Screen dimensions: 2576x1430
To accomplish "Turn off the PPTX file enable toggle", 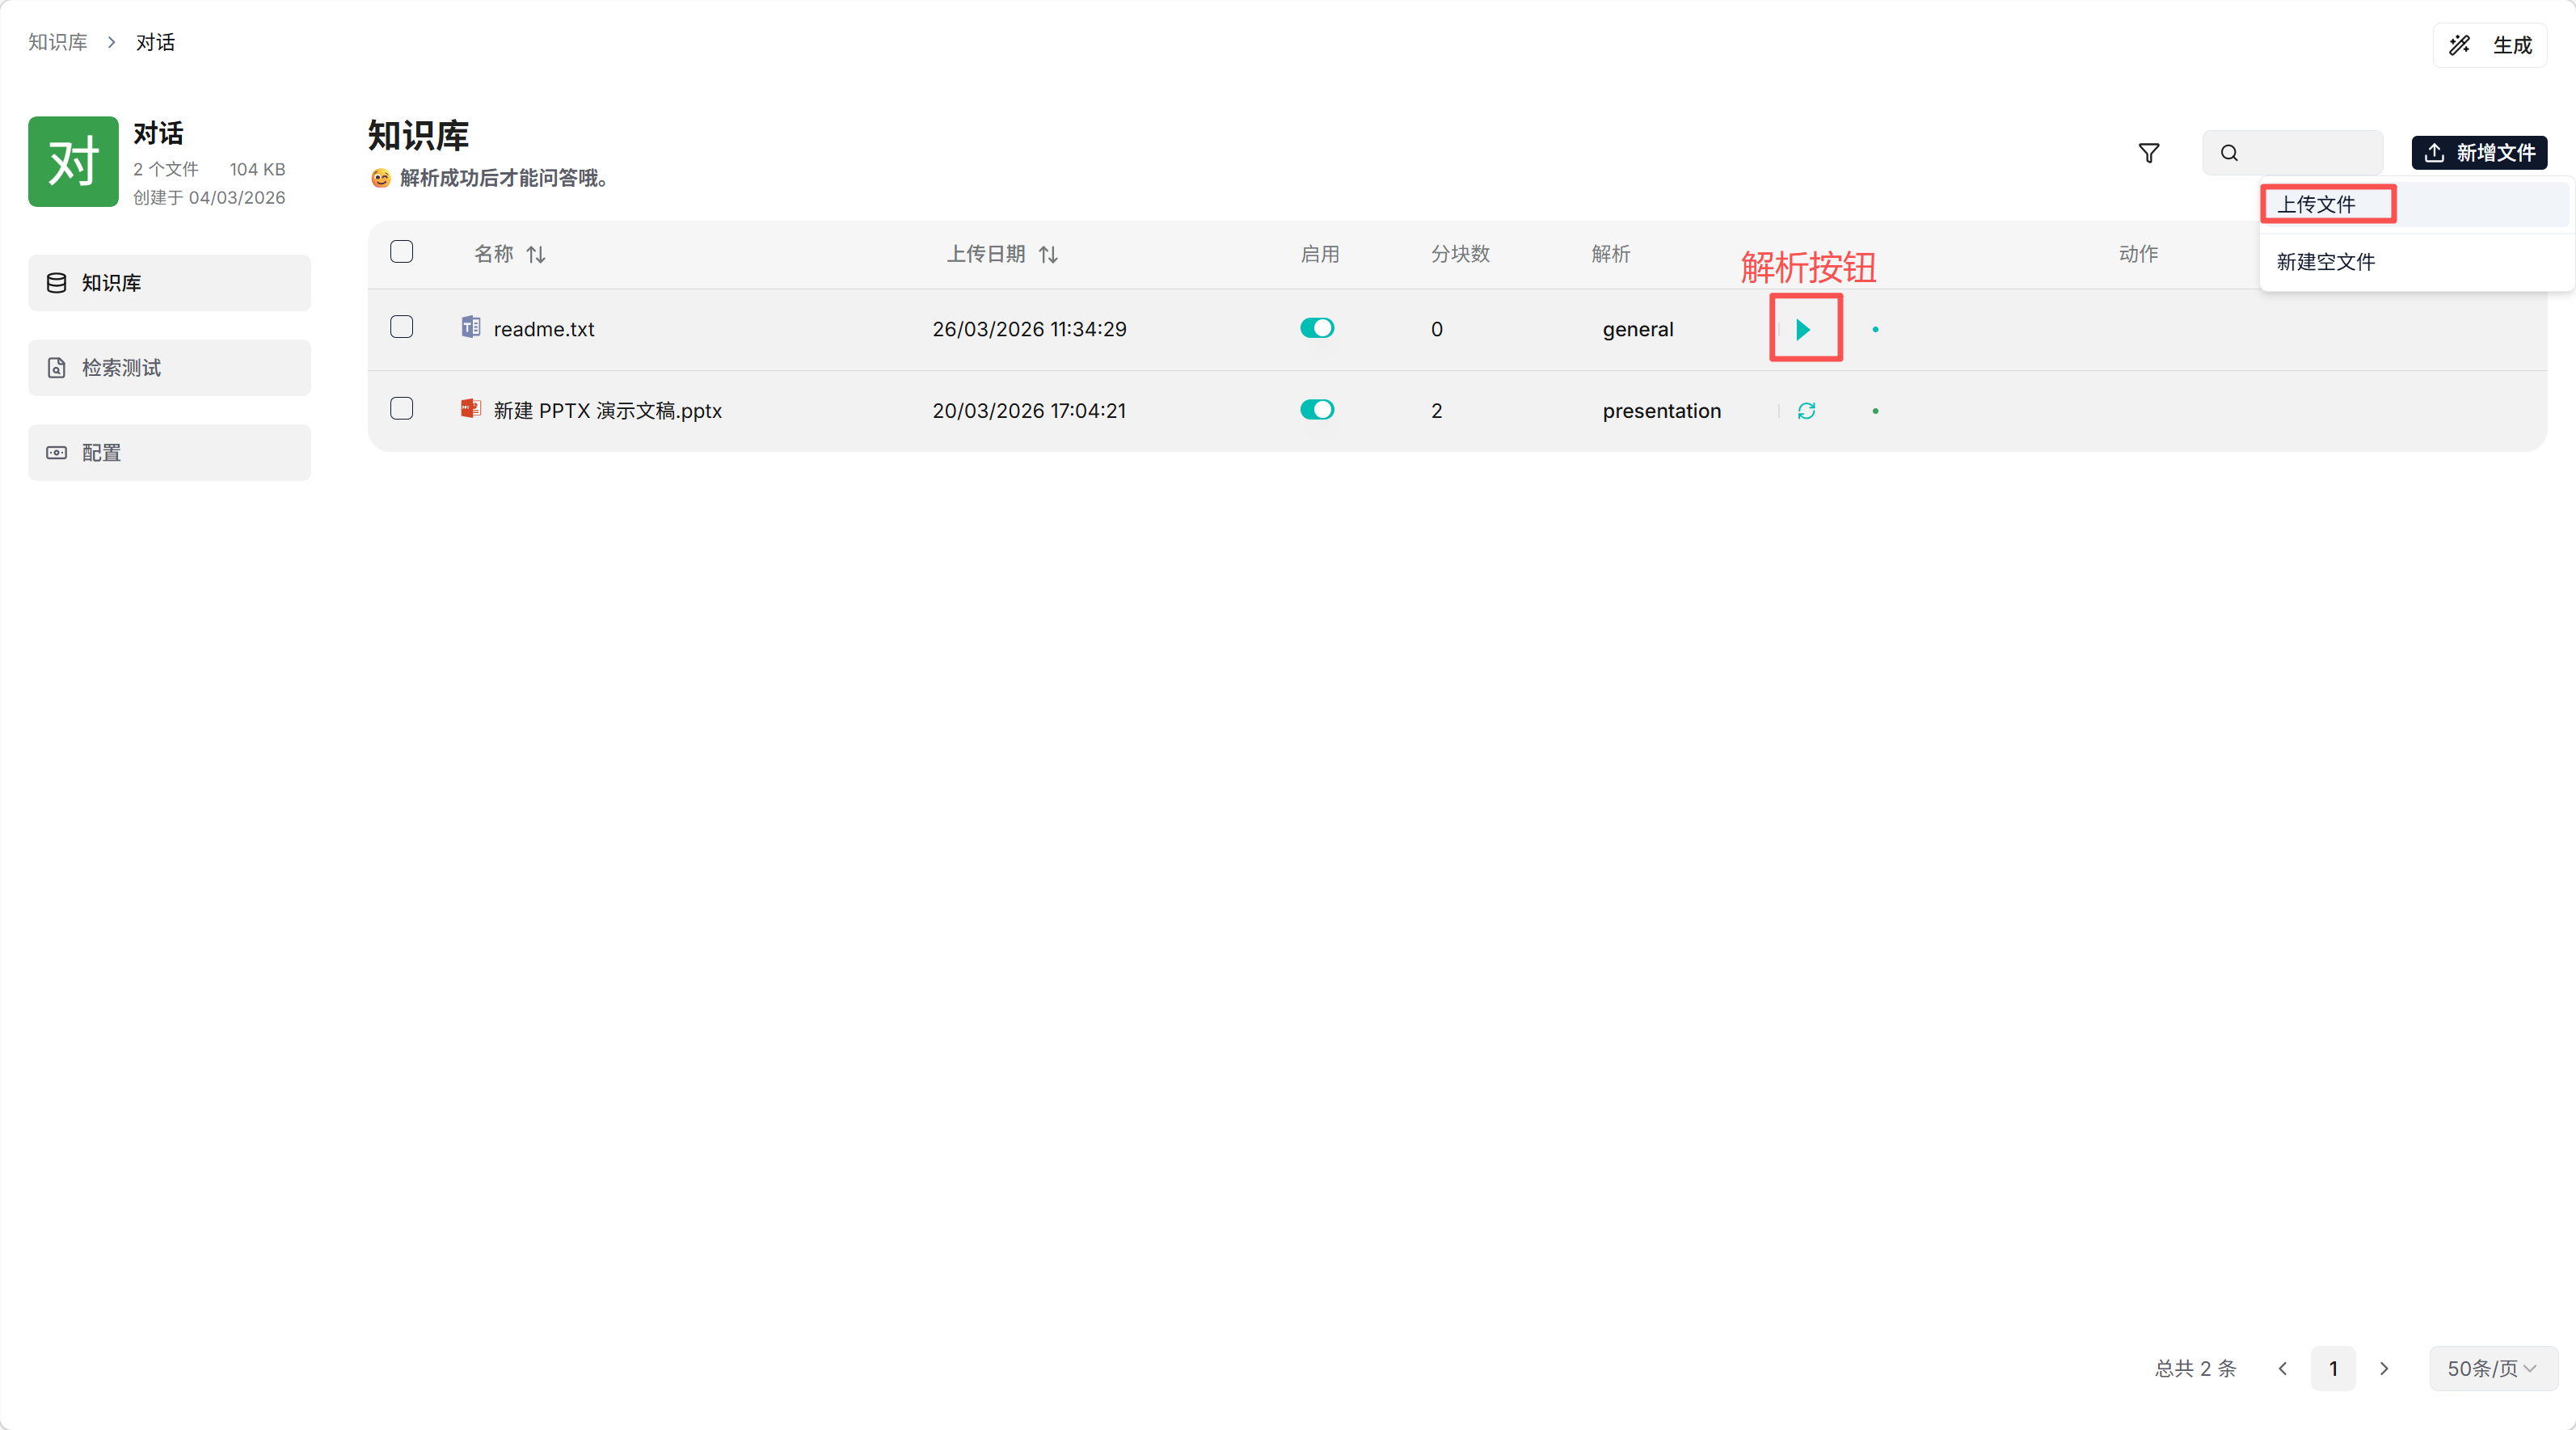I will pos(1317,410).
